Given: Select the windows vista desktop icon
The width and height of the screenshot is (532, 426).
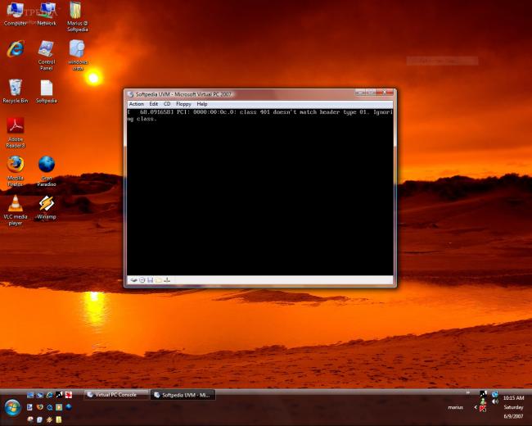Looking at the screenshot, I should coord(78,56).
